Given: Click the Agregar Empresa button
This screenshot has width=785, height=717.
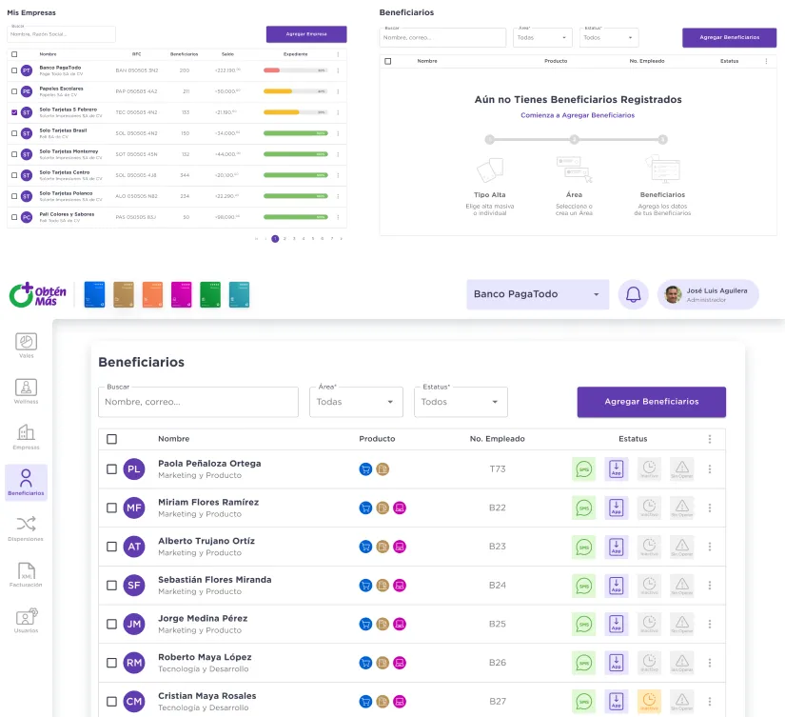Looking at the screenshot, I should click(x=305, y=34).
